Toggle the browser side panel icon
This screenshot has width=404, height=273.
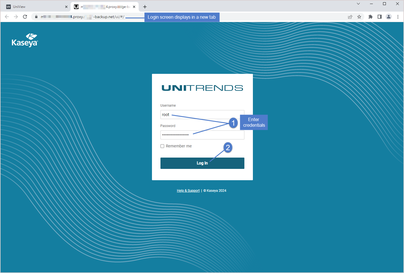point(380,17)
